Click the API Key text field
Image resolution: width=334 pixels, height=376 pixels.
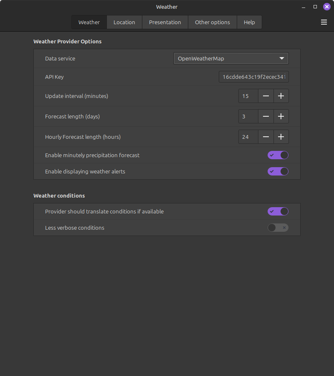click(x=253, y=77)
